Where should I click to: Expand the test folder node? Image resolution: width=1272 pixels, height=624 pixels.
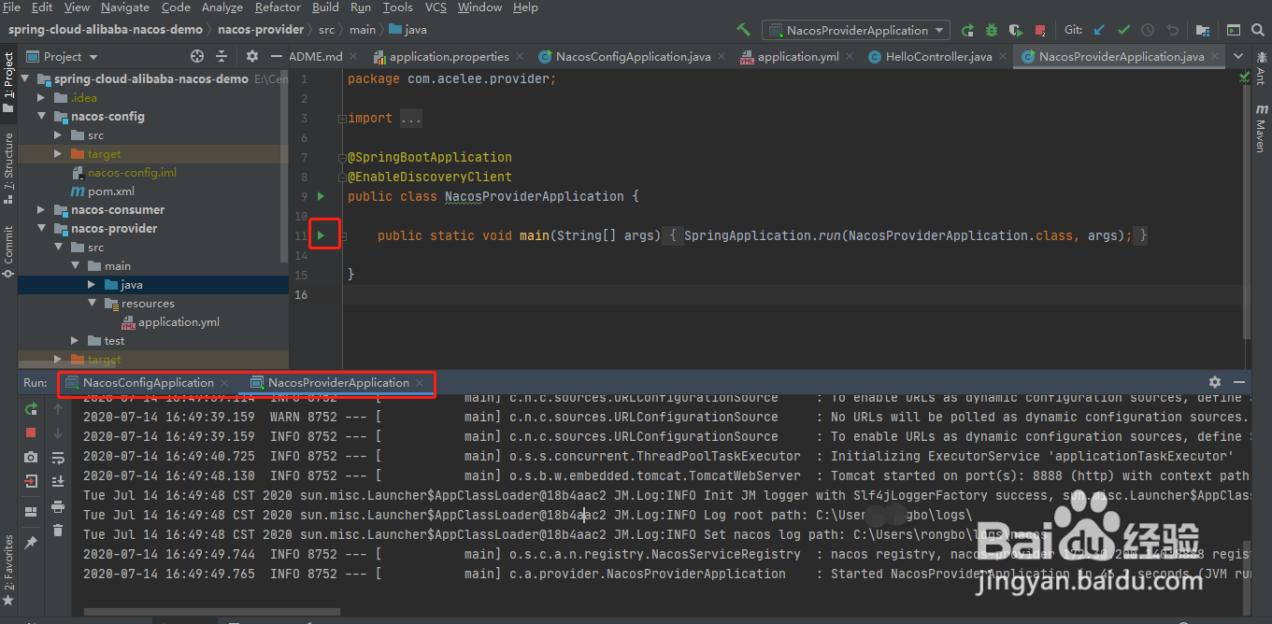[76, 341]
